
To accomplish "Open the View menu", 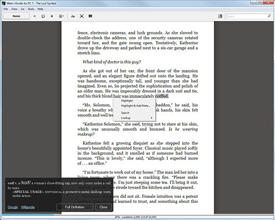I will 14,9.
